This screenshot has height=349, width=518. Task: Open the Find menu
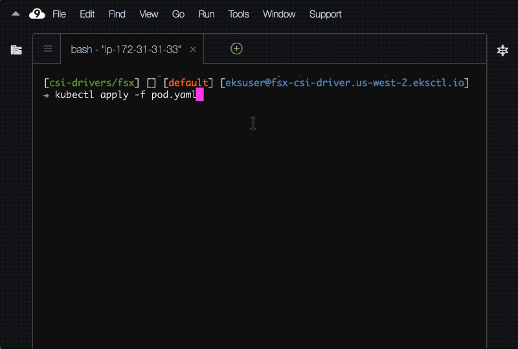coord(117,14)
